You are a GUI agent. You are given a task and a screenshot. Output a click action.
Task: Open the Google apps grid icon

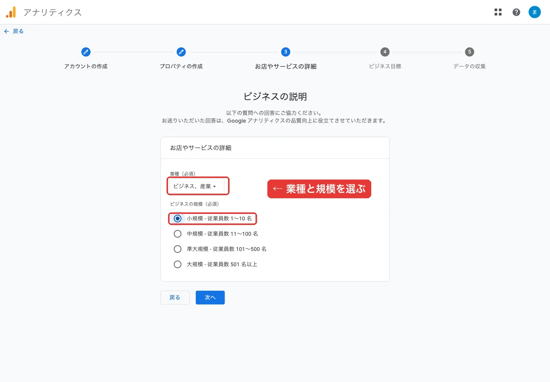[x=498, y=12]
